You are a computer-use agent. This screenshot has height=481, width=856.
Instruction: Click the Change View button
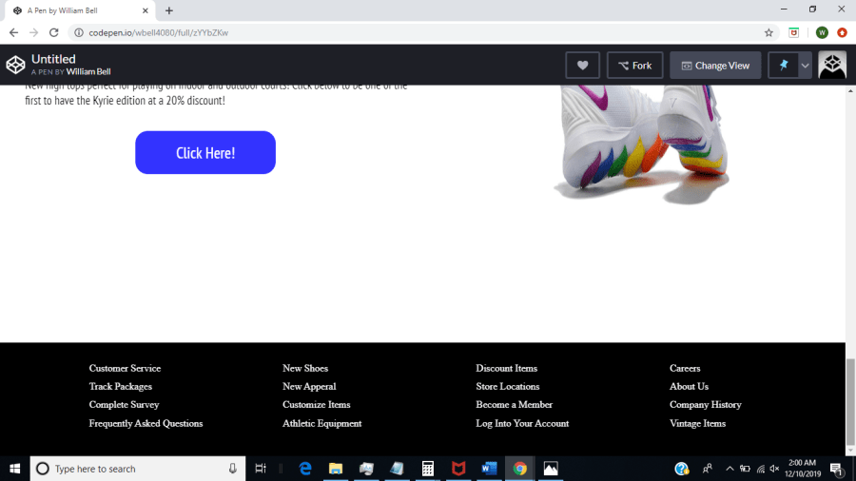[x=715, y=66]
